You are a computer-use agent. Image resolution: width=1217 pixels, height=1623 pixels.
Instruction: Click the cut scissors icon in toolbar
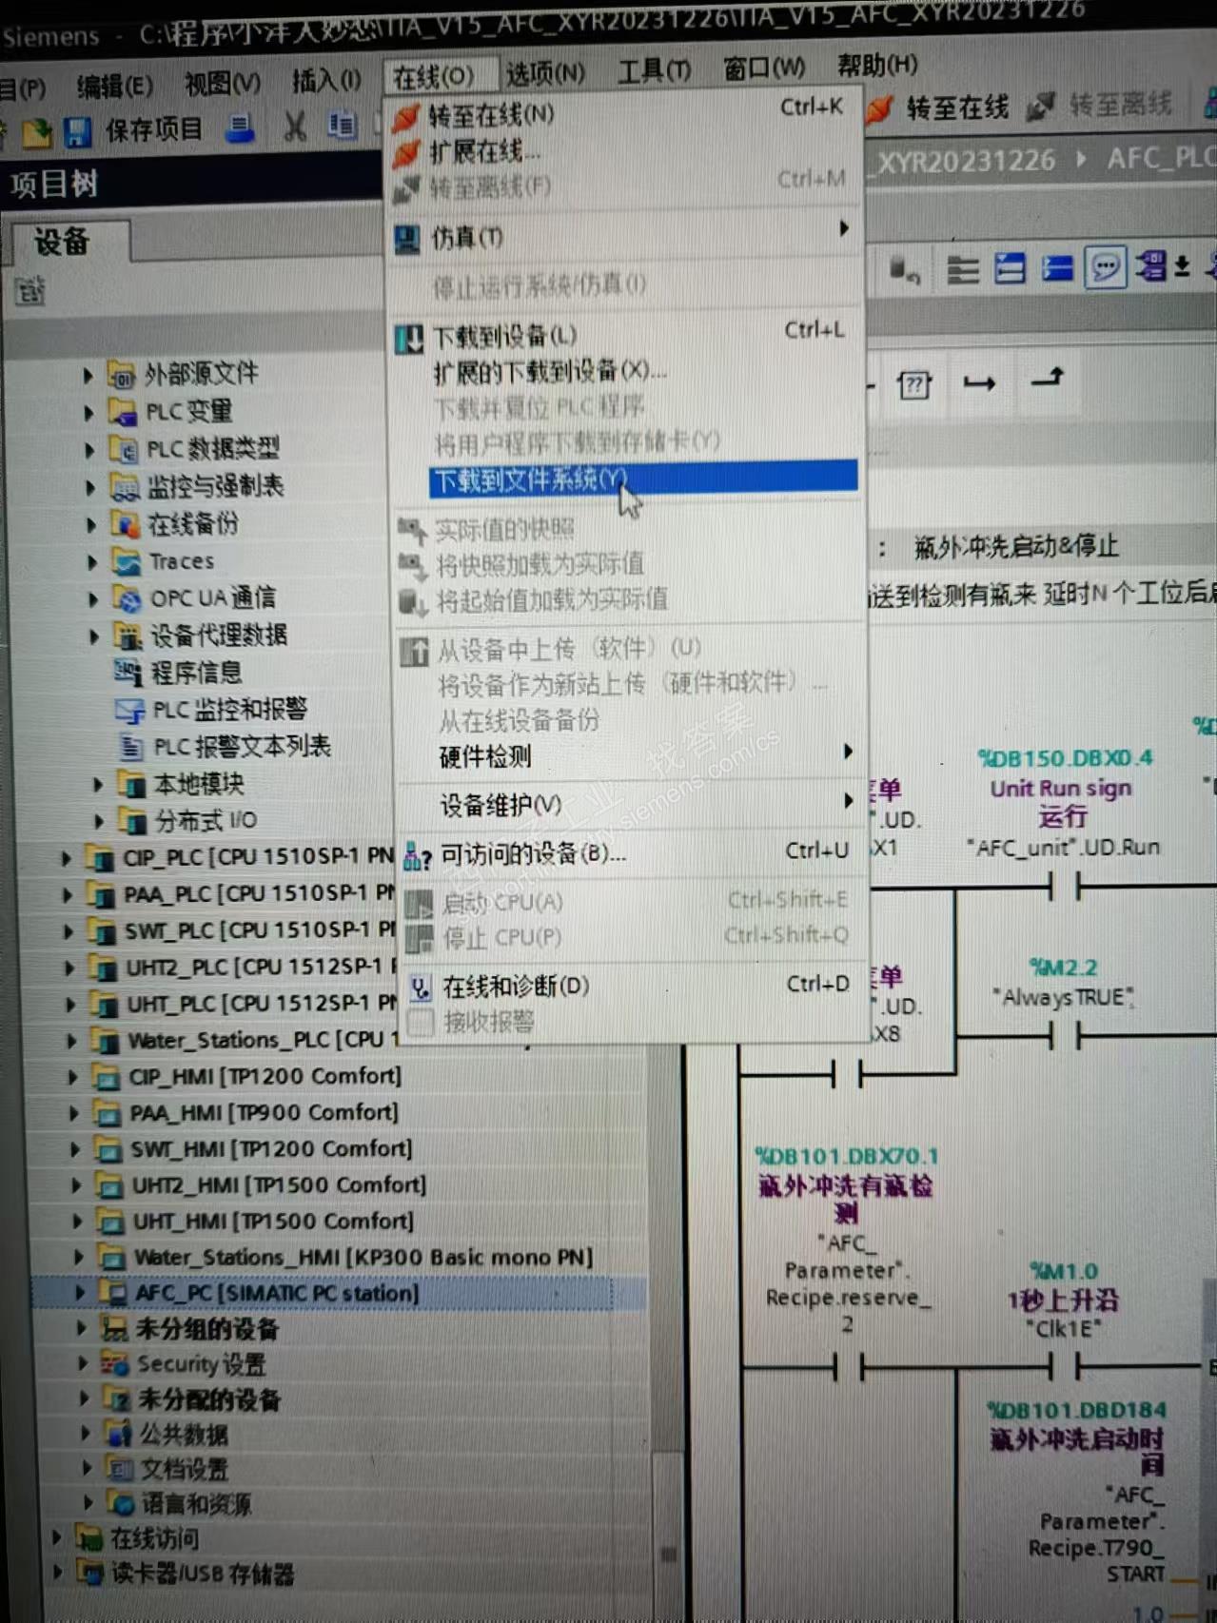pos(295,126)
